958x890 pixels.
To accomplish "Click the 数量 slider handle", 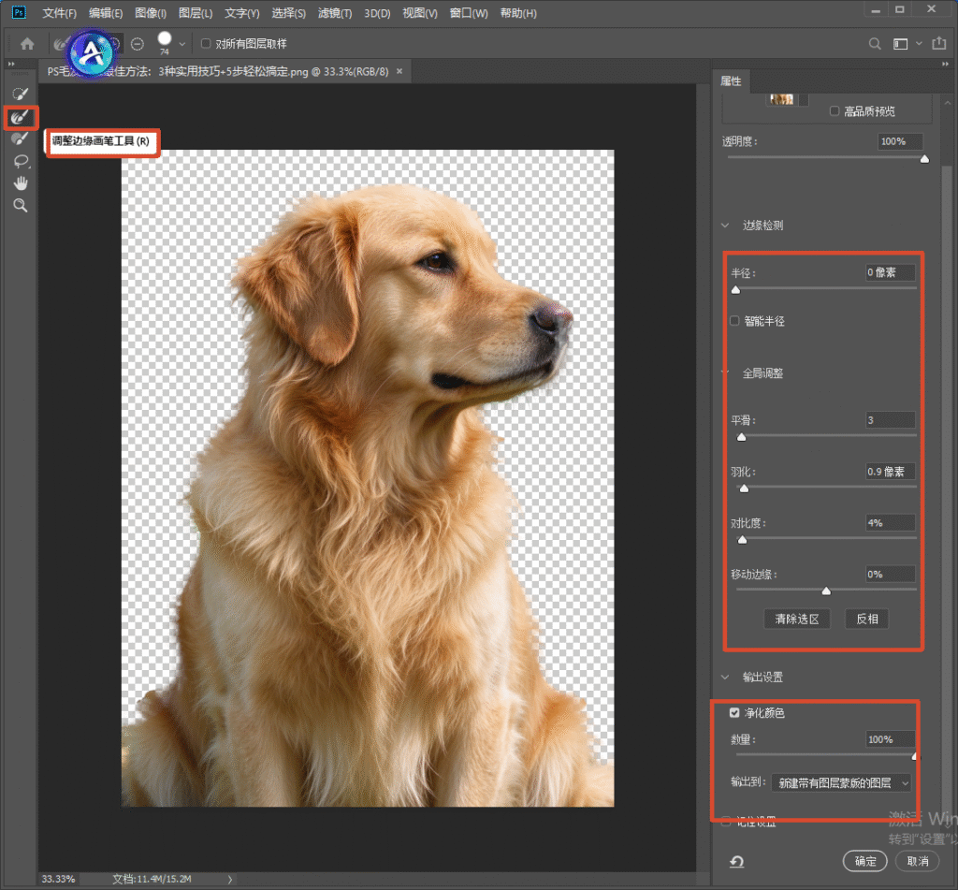I will point(915,757).
